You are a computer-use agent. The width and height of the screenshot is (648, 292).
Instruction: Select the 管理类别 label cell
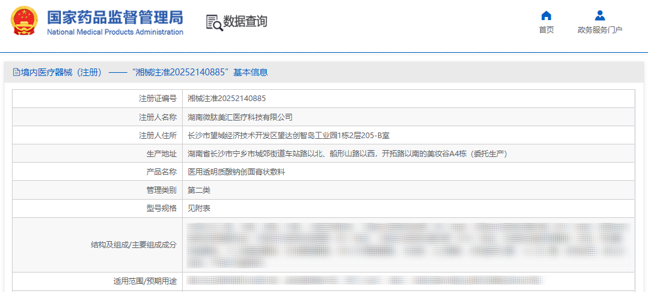coord(97,190)
